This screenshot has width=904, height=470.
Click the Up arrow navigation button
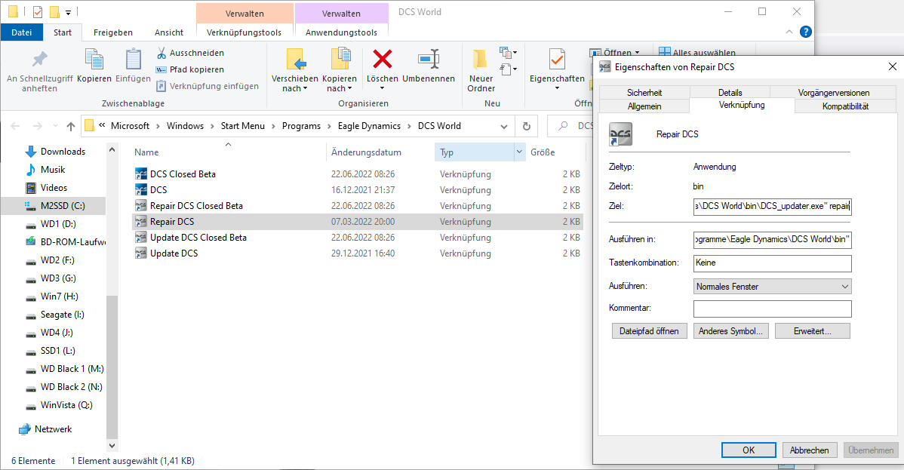tap(70, 126)
